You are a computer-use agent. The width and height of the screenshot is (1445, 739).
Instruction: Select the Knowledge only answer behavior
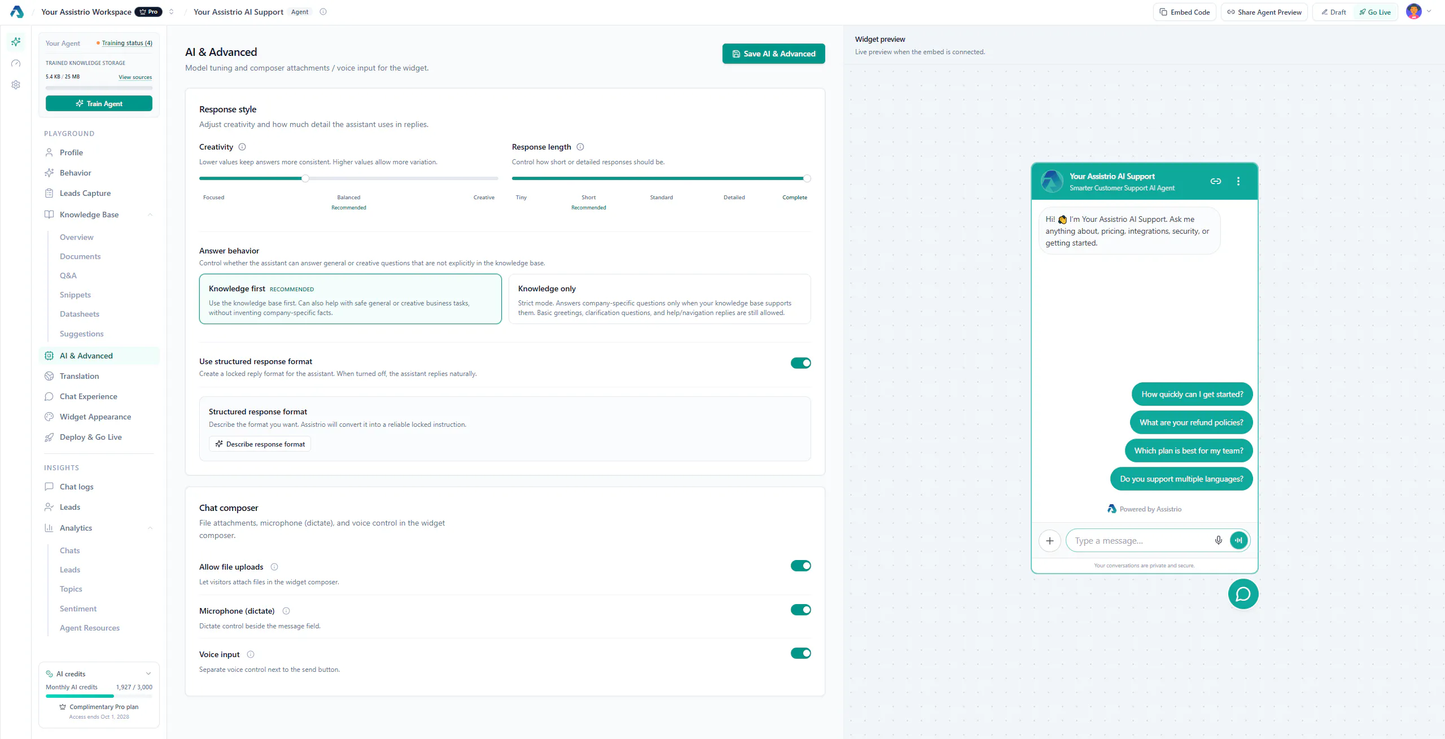point(660,299)
